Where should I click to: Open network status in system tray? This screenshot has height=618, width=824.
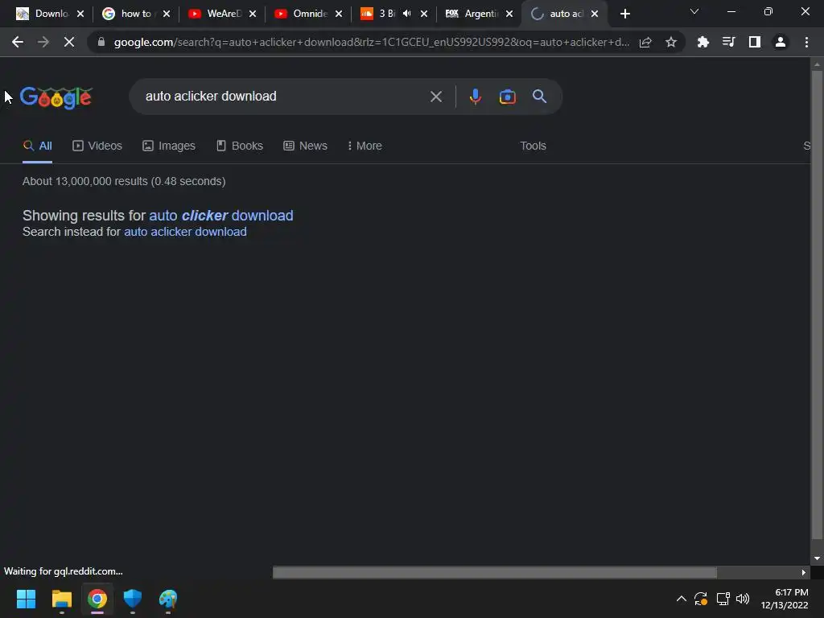[723, 599]
